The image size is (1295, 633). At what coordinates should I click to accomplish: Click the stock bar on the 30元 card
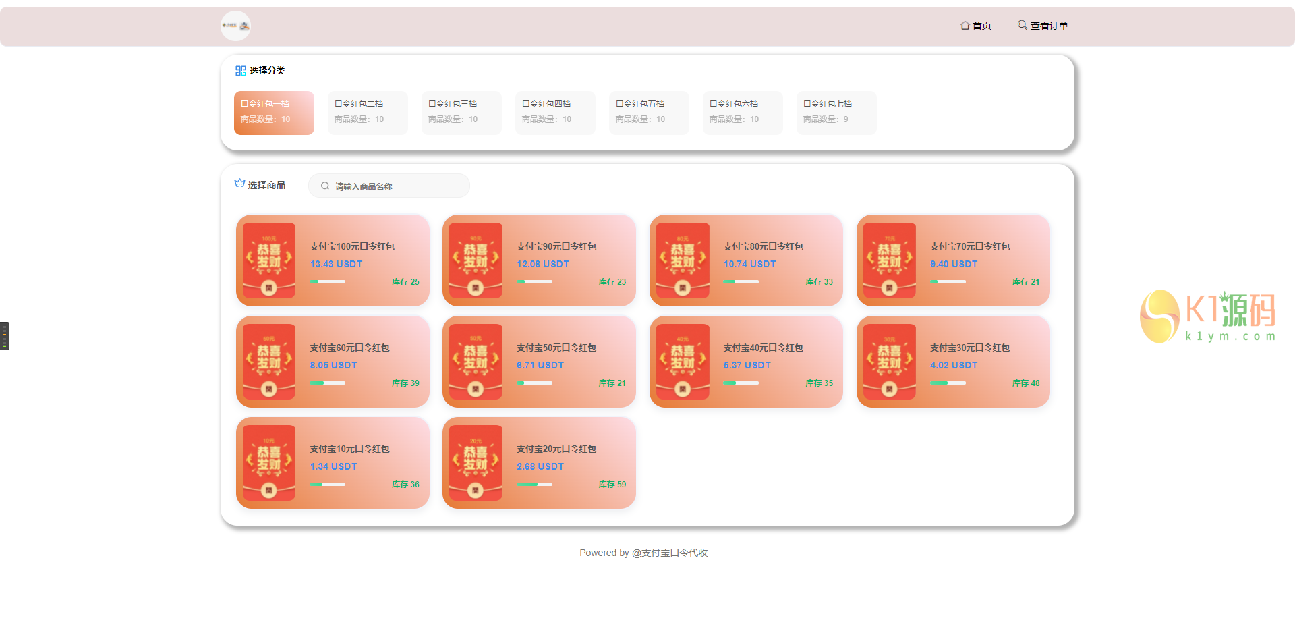pos(948,383)
